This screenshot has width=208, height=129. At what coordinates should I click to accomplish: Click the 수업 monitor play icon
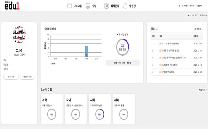(88, 6)
